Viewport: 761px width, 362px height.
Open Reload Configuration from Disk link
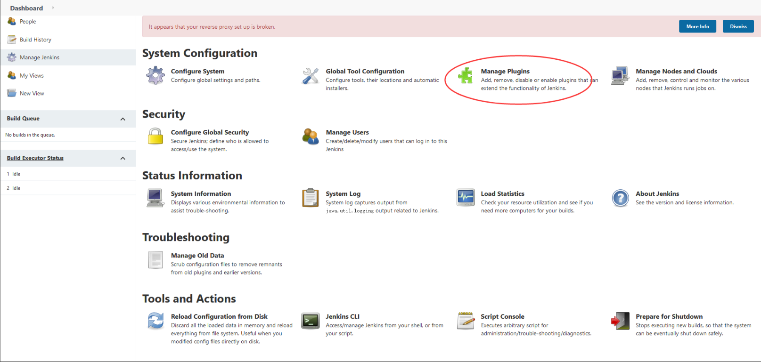[x=219, y=316]
